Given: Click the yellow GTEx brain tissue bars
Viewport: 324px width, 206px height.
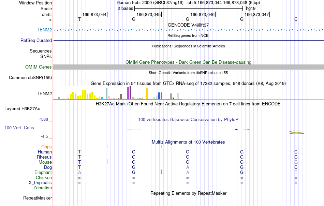Looking at the screenshot, I should click(83, 95).
